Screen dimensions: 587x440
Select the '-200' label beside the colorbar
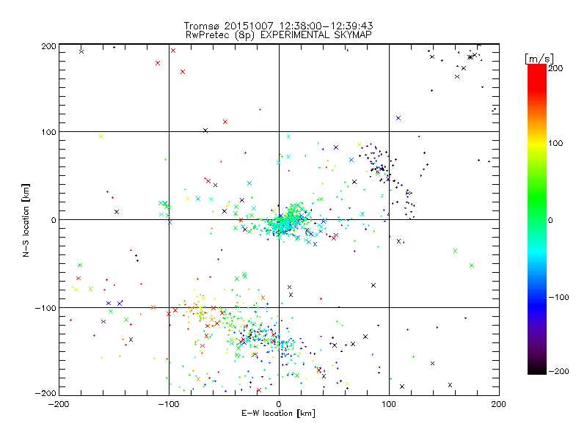pos(558,371)
